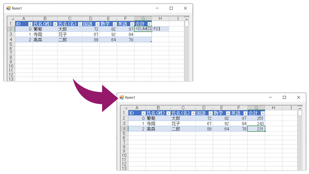This screenshot has width=309, height=174.
Task: Click the Form1 app icon in upper window
Action: (8, 8)
